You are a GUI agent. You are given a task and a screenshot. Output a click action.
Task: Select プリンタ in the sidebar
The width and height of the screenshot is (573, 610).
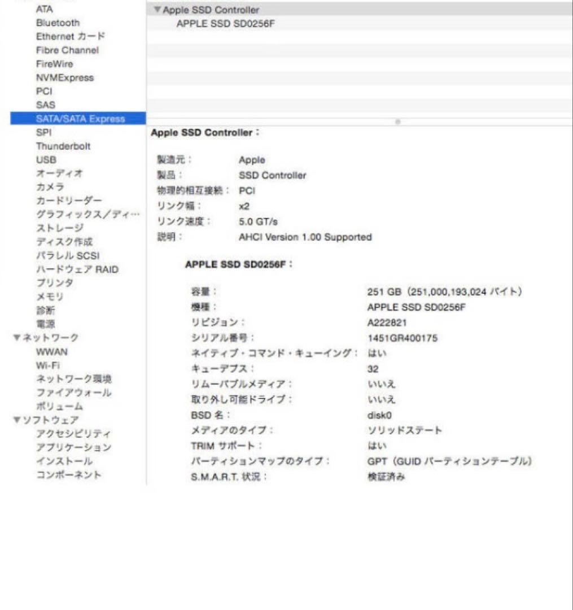coord(54,283)
